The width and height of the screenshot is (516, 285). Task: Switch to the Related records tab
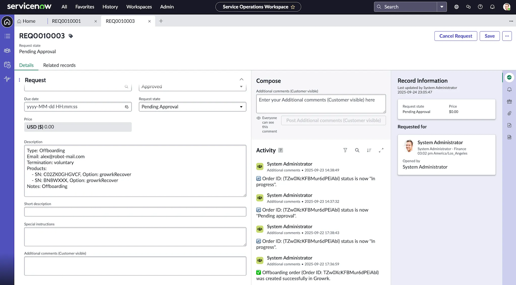coord(59,65)
